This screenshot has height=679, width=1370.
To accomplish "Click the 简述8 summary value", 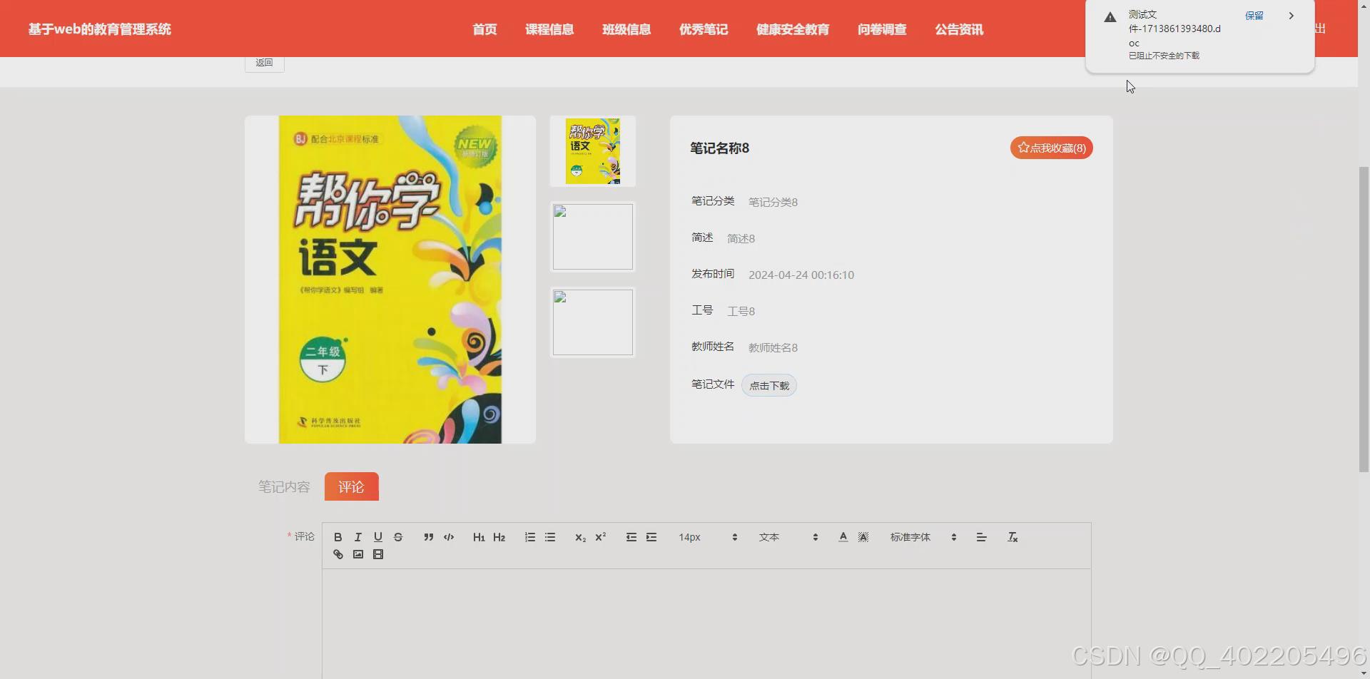I will pyautogui.click(x=741, y=238).
